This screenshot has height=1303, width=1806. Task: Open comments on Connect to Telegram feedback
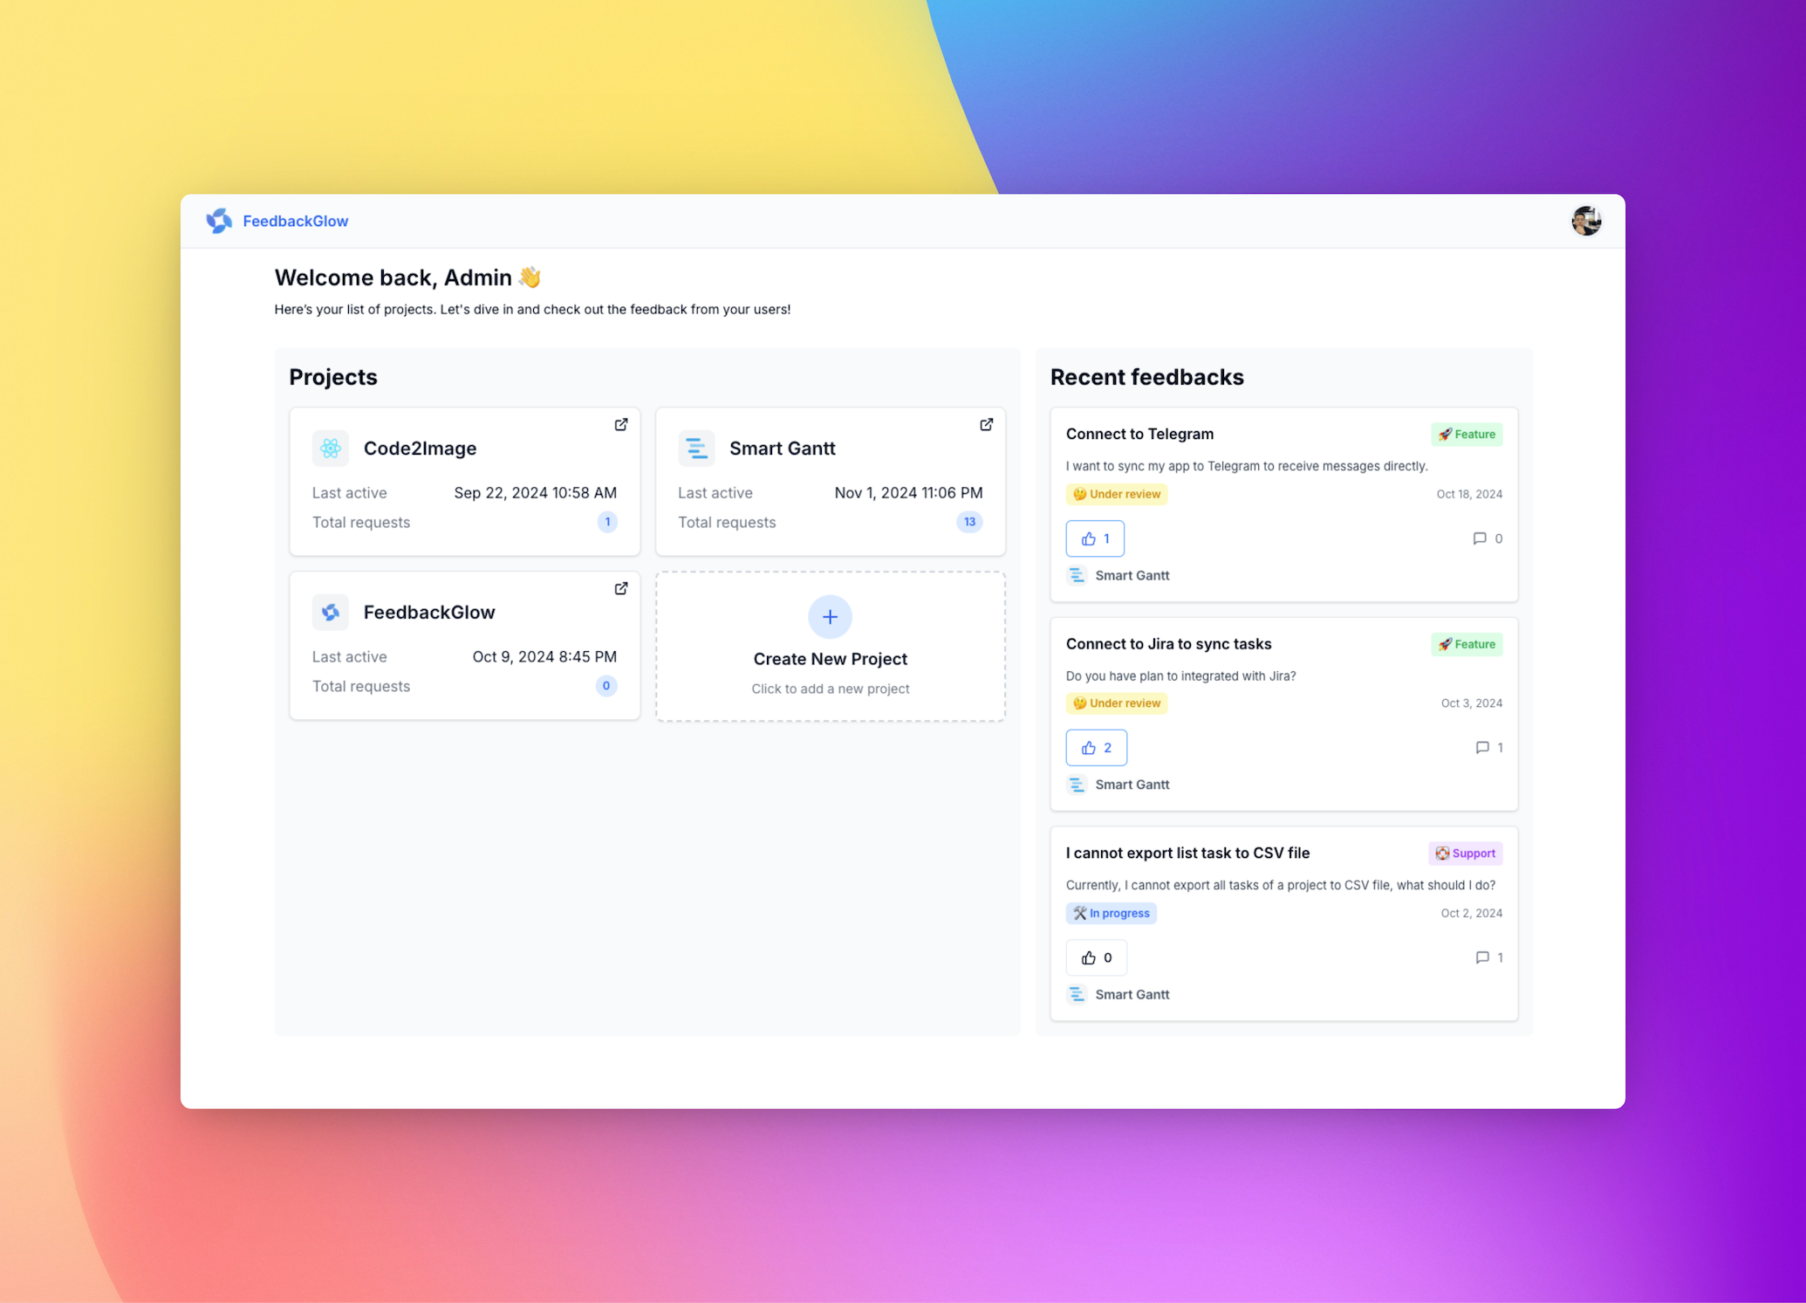[1487, 538]
